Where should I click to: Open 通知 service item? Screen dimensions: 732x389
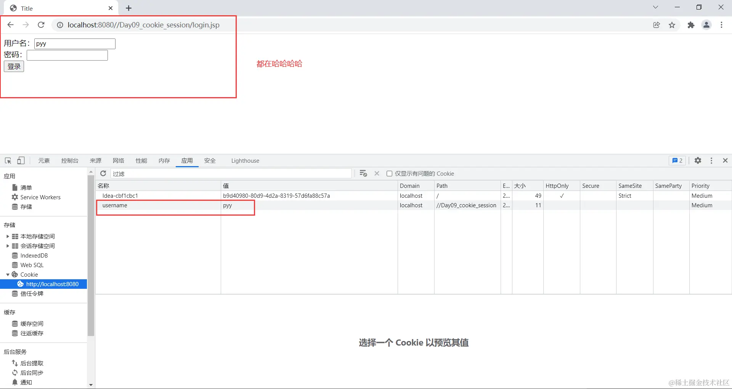tap(26, 382)
